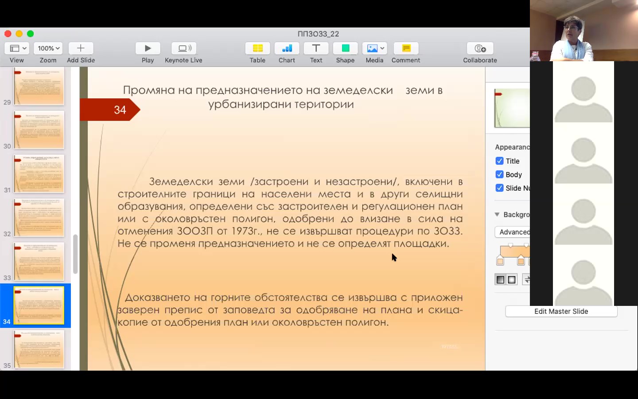Click the Chart icon in the toolbar
Screen dimensions: 638x399
[x=287, y=48]
